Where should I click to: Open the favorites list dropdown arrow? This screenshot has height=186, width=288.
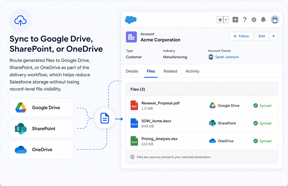coord(226,20)
